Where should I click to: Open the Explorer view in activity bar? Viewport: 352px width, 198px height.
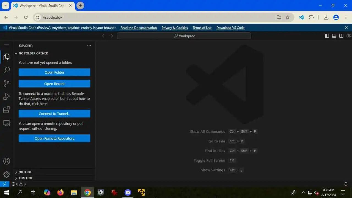(7, 57)
